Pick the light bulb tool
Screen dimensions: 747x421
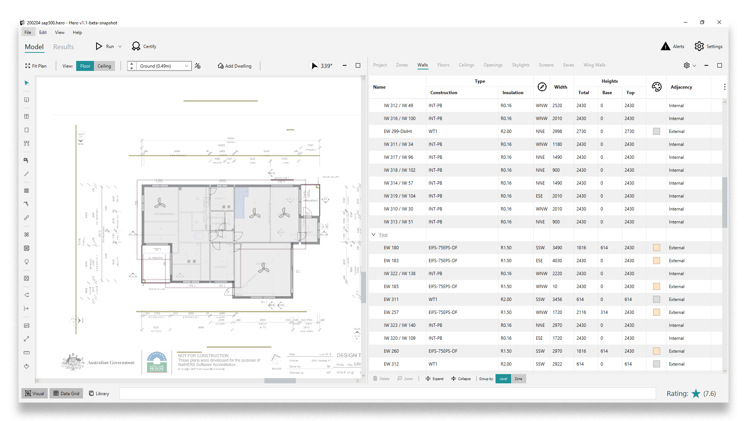pyautogui.click(x=27, y=262)
